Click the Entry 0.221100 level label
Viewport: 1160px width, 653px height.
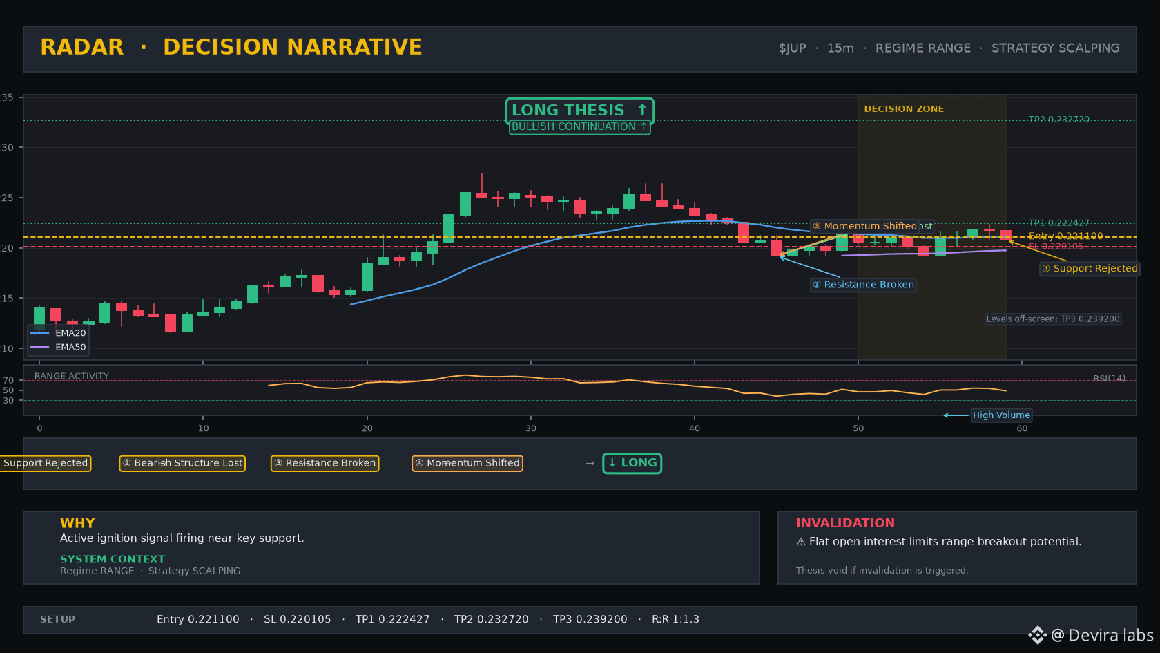tap(1065, 236)
